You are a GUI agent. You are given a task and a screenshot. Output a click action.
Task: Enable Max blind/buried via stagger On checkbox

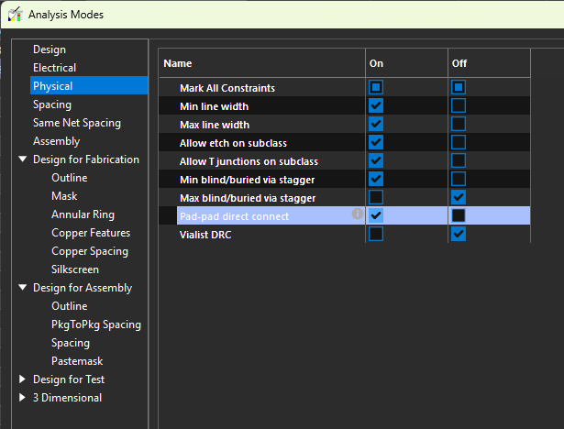[376, 198]
